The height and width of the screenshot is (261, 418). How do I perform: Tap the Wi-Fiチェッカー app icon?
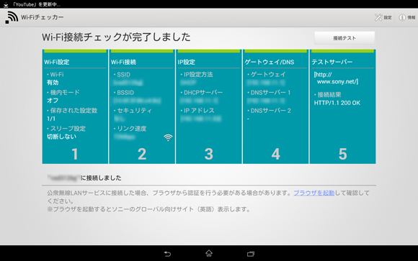point(12,17)
